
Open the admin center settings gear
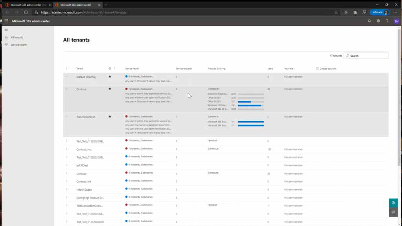coord(378,21)
